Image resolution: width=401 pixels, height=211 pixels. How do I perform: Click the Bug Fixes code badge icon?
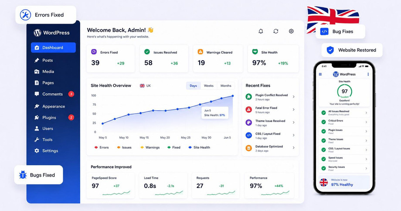[x=324, y=31]
